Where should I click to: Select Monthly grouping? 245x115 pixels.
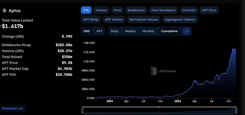(148, 31)
